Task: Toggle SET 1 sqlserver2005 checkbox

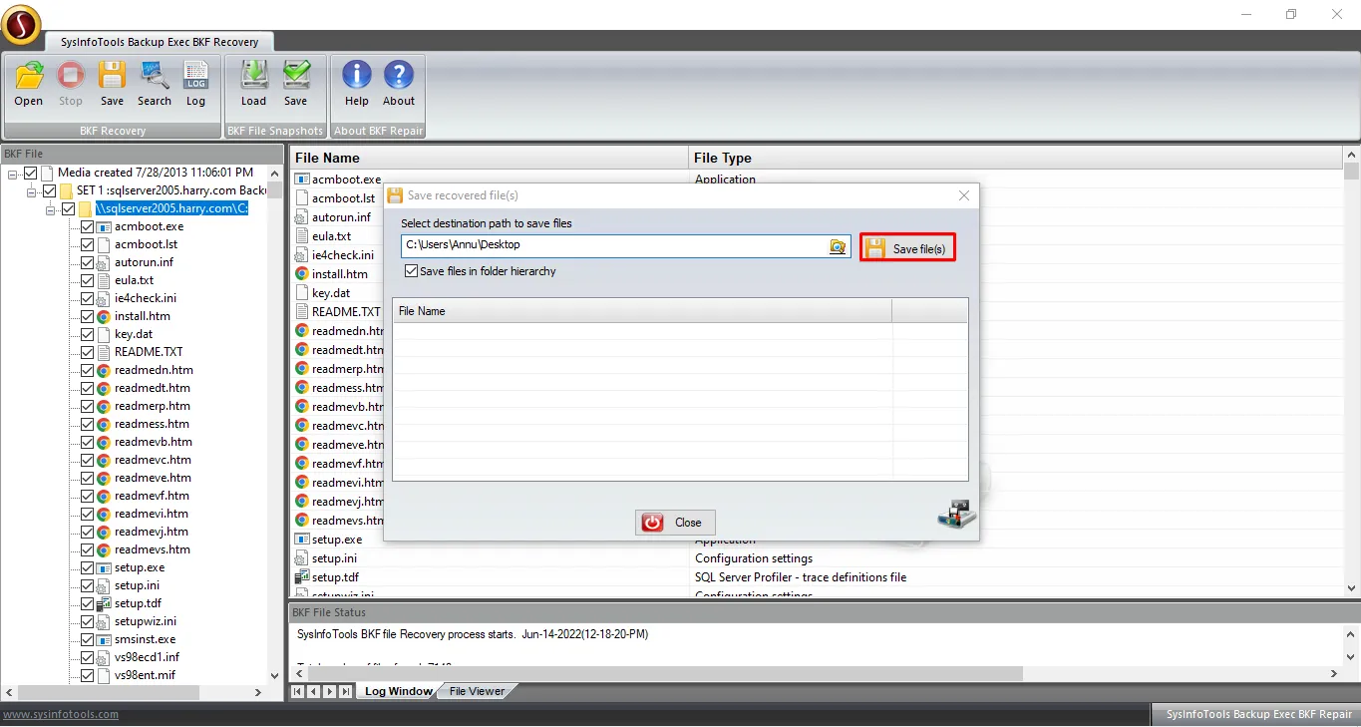Action: coord(49,190)
